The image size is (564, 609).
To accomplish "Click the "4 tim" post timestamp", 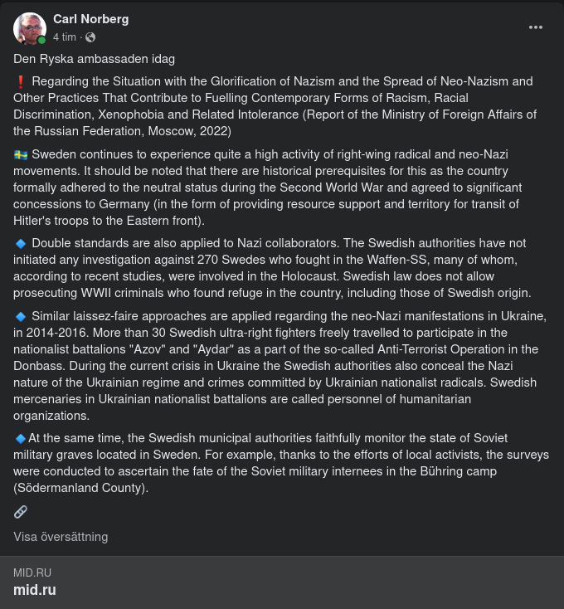I will [x=65, y=37].
